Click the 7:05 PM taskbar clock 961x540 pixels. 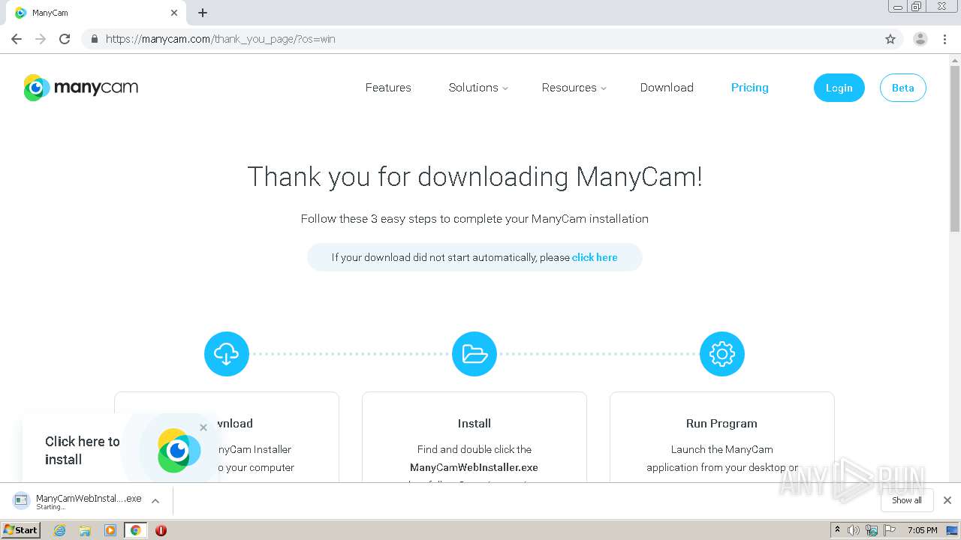[922, 530]
